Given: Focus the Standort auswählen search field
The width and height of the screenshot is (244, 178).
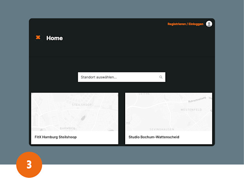Looking at the screenshot, I should (x=122, y=77).
